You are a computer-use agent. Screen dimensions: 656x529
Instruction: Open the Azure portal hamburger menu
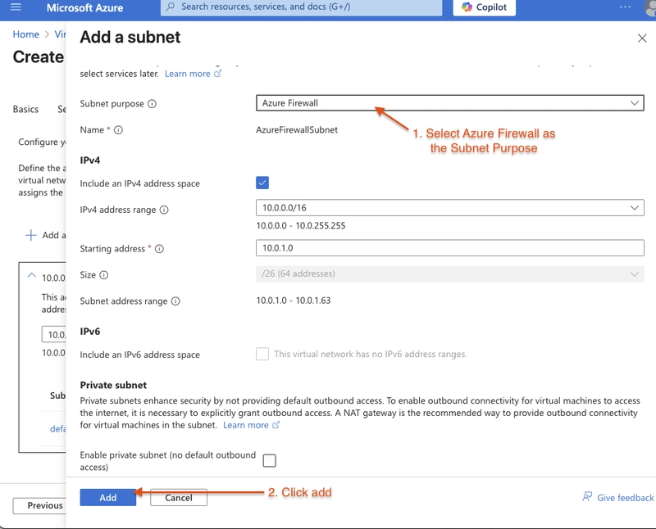click(16, 7)
